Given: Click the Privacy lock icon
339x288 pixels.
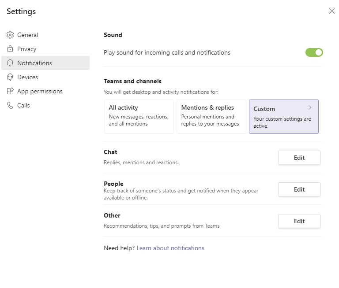Looking at the screenshot, I should click(10, 49).
